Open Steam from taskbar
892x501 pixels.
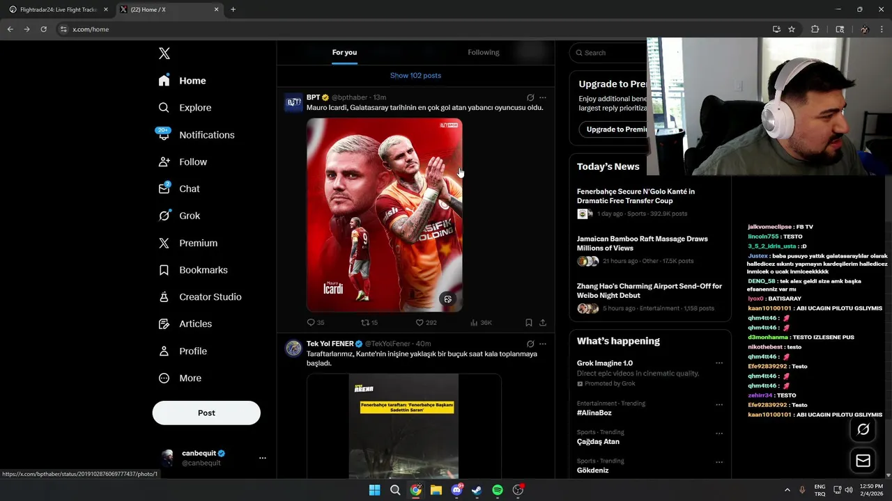click(x=477, y=490)
